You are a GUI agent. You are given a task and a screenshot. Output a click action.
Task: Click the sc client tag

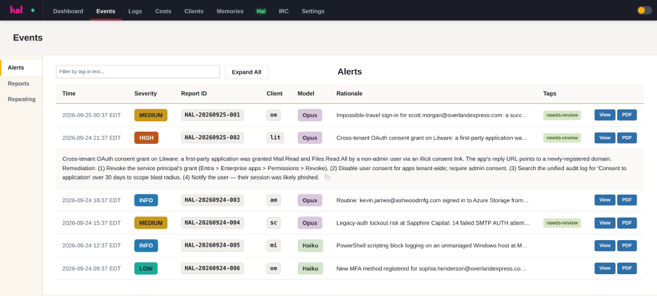tap(273, 223)
